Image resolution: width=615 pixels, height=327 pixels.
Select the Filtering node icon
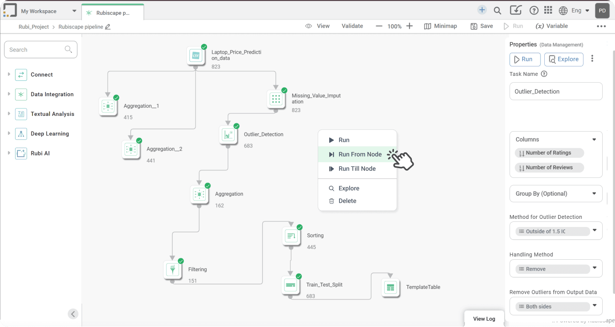pos(172,270)
